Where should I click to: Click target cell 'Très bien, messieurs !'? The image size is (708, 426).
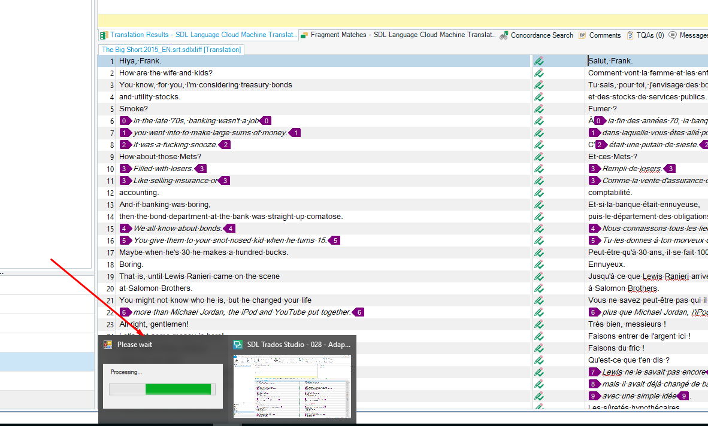click(x=648, y=324)
